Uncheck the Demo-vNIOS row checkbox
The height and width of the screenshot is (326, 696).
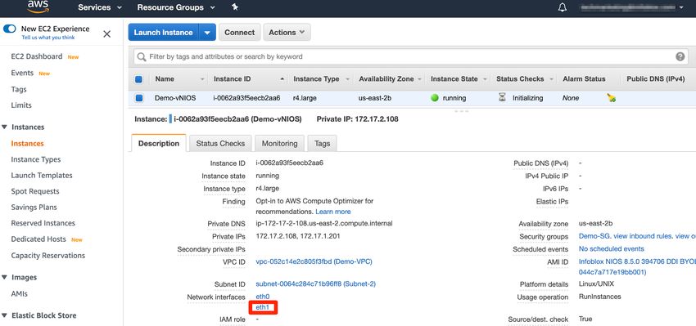coord(139,98)
